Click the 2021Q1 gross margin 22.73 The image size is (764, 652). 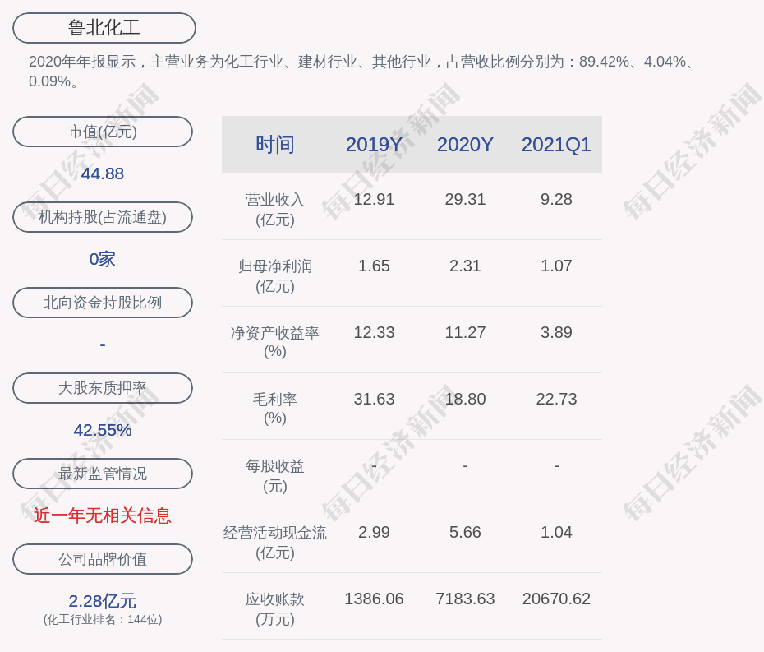tap(556, 399)
